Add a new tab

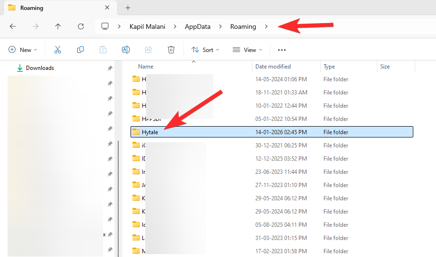pyautogui.click(x=128, y=8)
